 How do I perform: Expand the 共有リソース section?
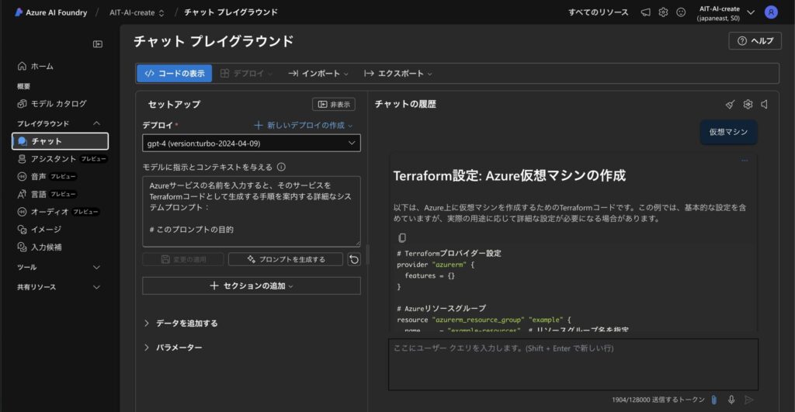[x=96, y=287]
